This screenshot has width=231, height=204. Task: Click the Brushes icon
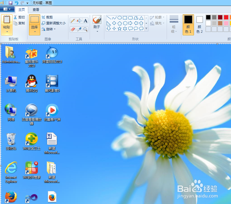(x=97, y=19)
